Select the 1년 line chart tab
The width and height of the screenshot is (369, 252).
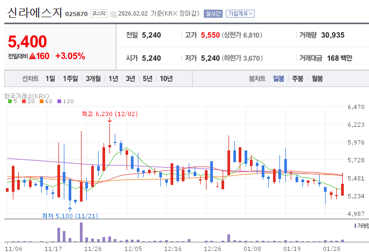pos(113,78)
